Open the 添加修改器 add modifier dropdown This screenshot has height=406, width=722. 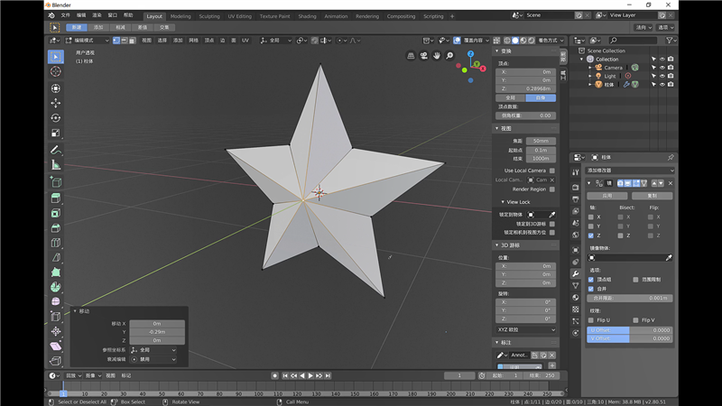coord(630,171)
